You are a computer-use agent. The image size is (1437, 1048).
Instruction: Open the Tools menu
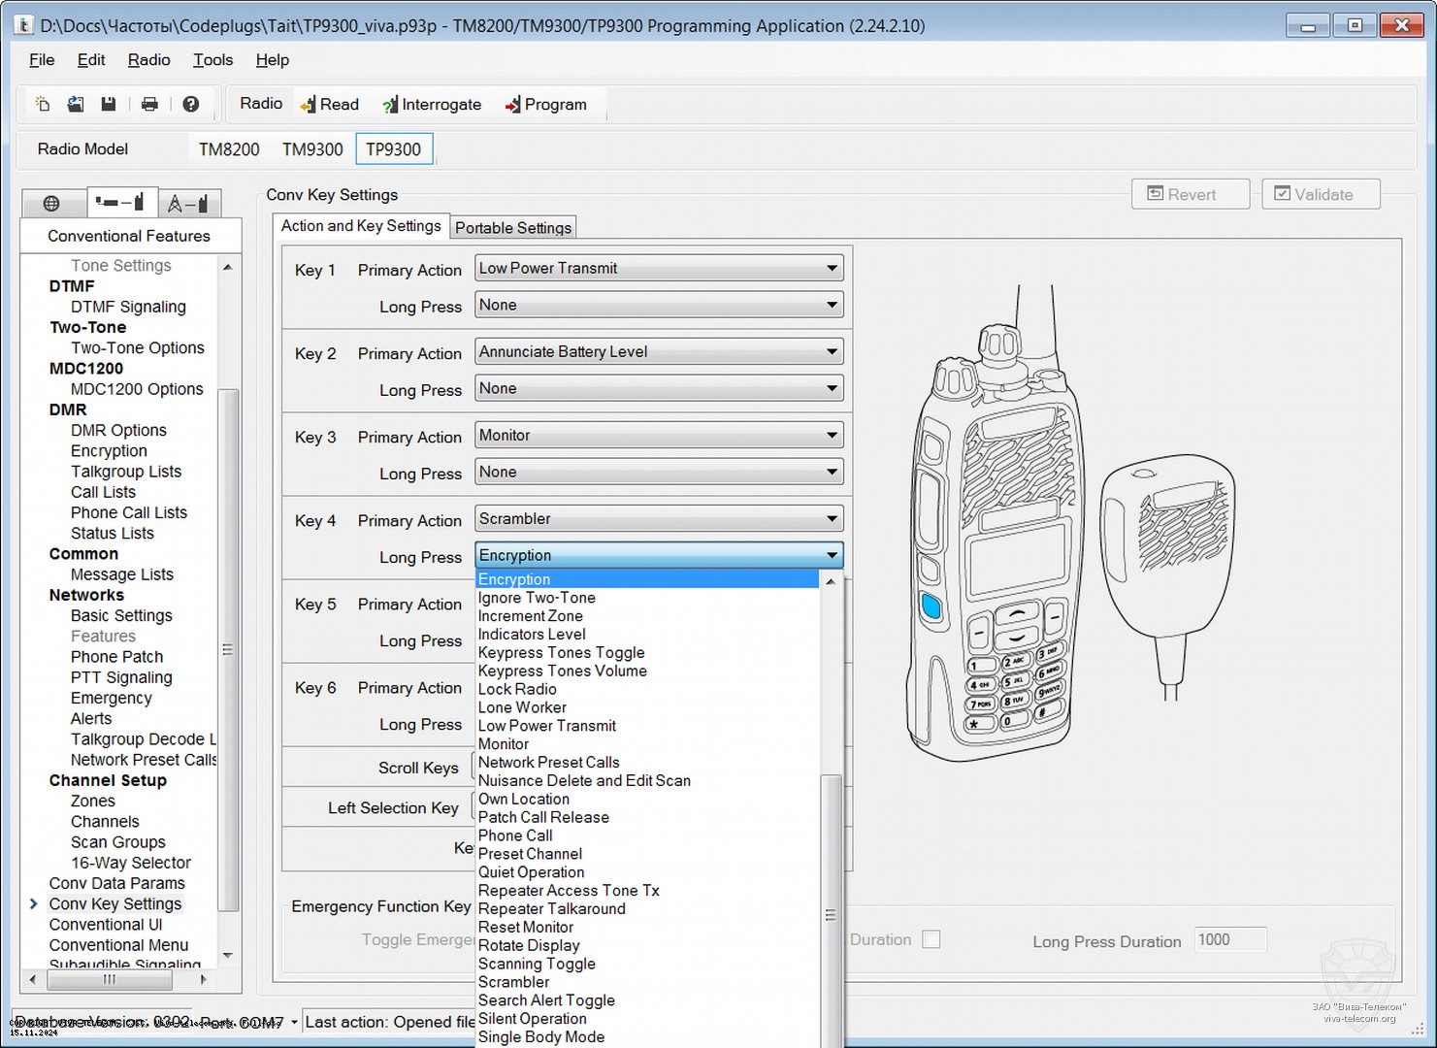212,60
